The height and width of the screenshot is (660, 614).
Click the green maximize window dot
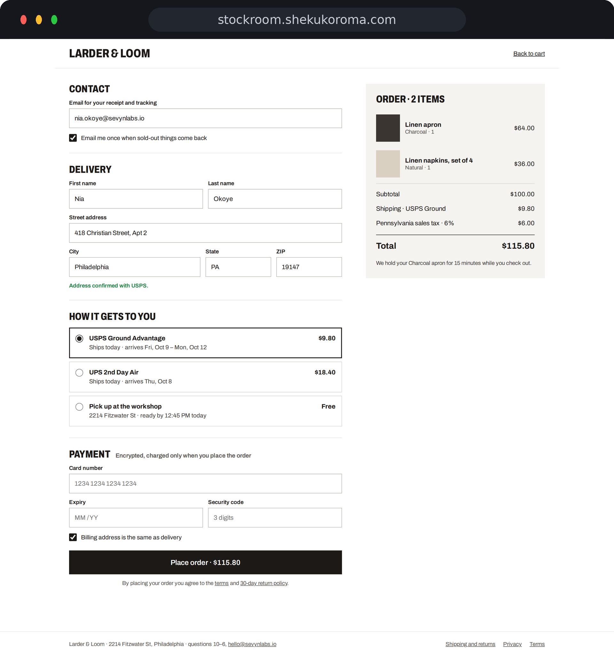[54, 19]
